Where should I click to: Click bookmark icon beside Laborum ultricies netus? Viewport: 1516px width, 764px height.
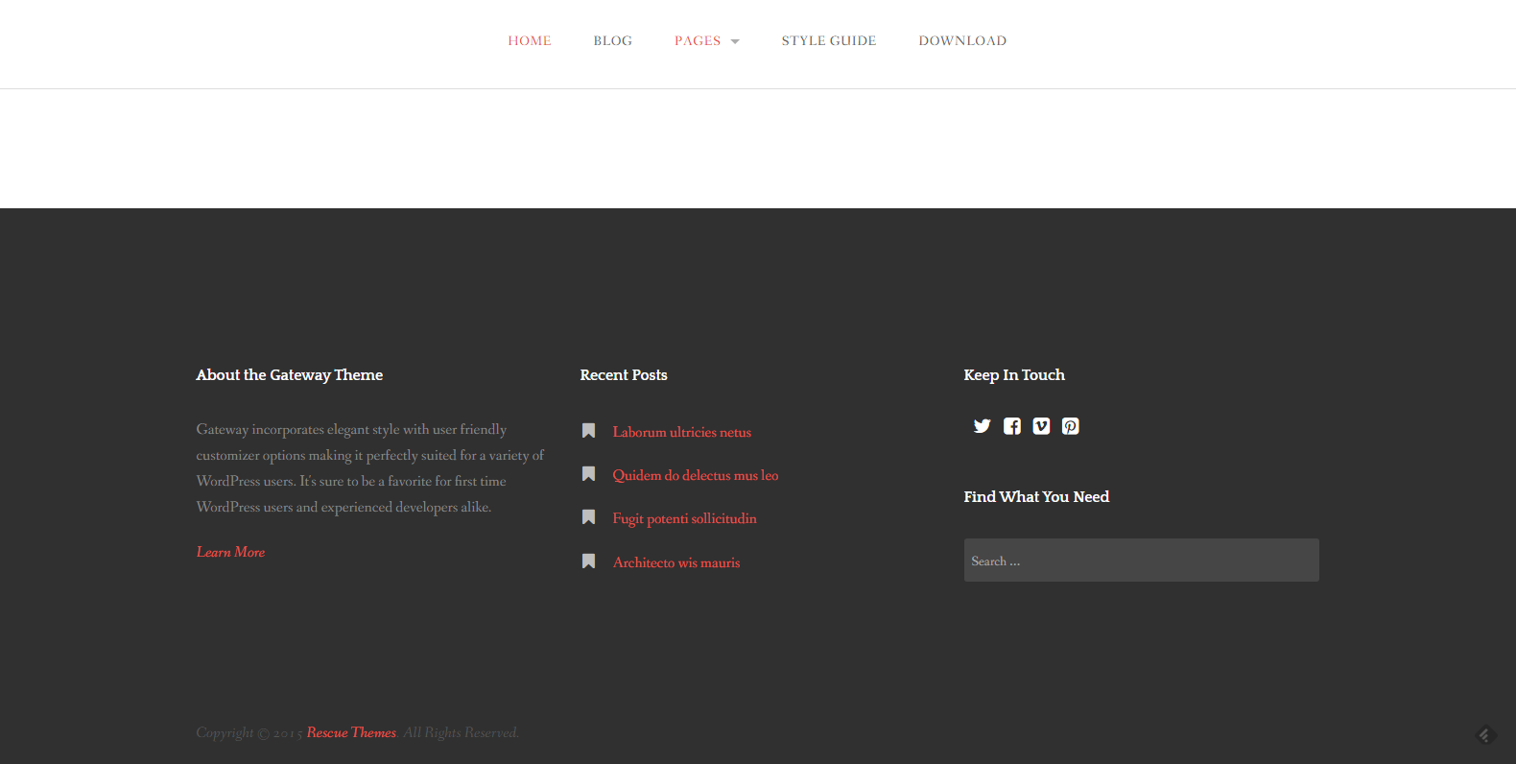589,431
